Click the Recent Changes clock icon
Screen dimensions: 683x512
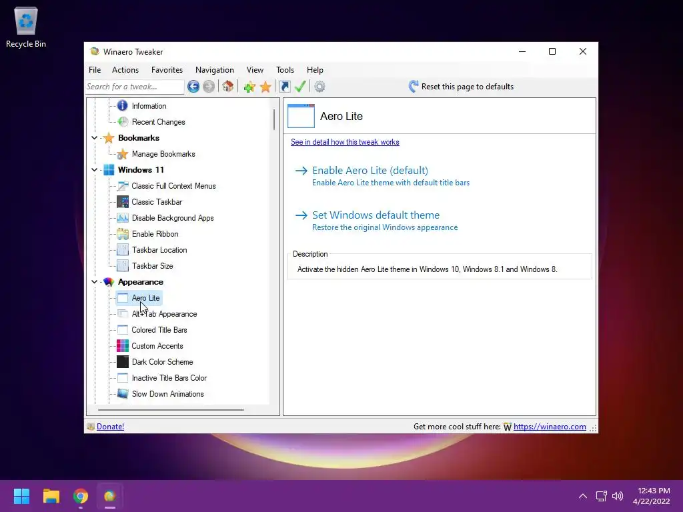123,122
